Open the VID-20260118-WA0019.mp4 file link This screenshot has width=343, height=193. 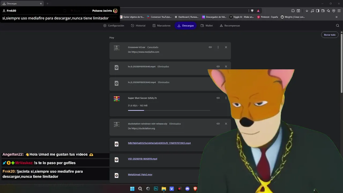pyautogui.click(x=143, y=159)
